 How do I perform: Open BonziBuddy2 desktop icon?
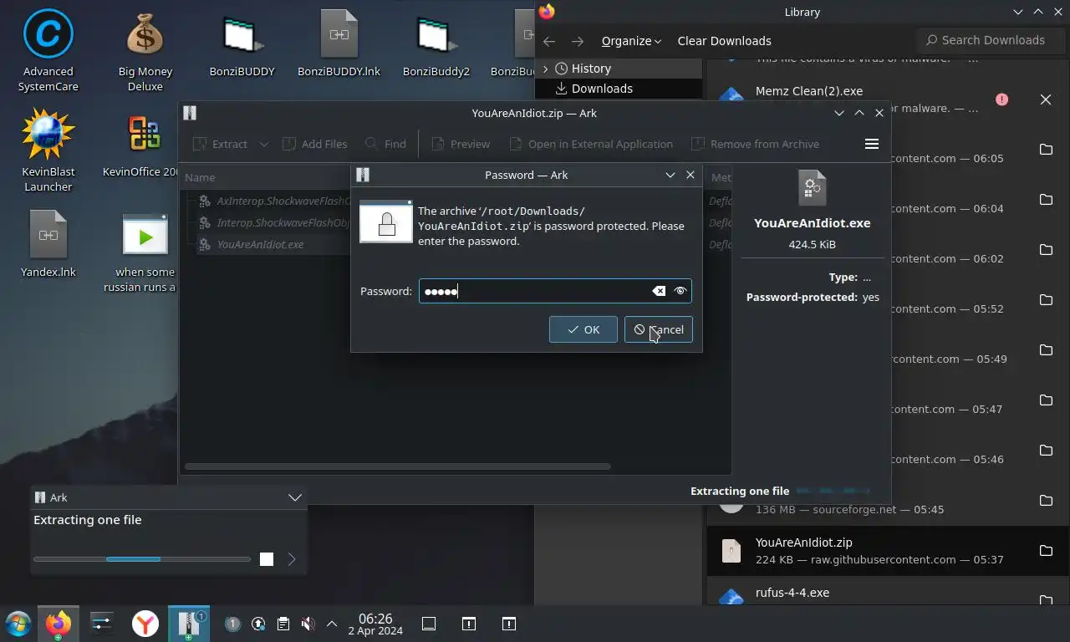pos(436,46)
